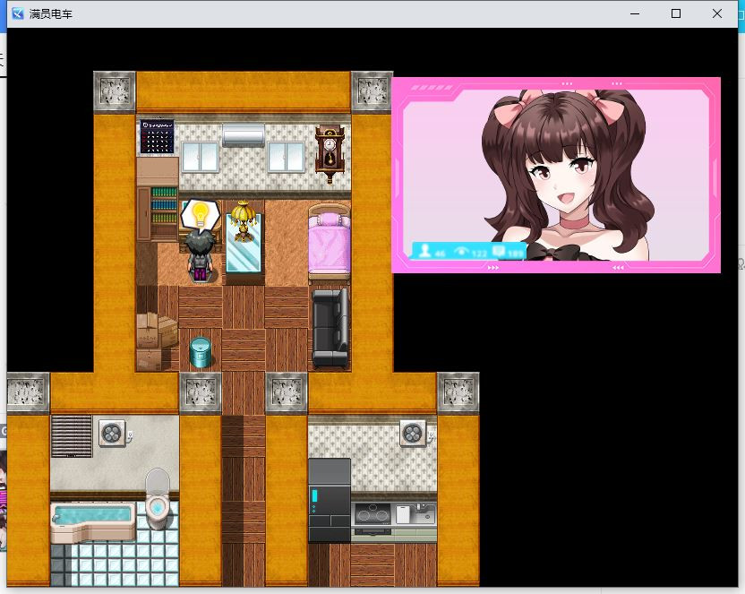Click the kitchen sink
This screenshot has width=745, height=594.
tap(415, 514)
